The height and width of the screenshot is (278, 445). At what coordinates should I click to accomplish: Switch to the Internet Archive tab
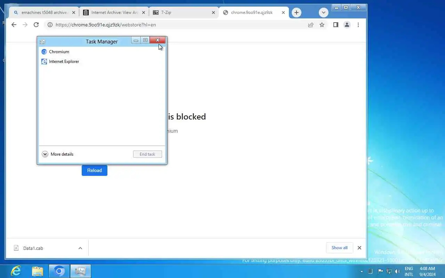[x=114, y=13]
